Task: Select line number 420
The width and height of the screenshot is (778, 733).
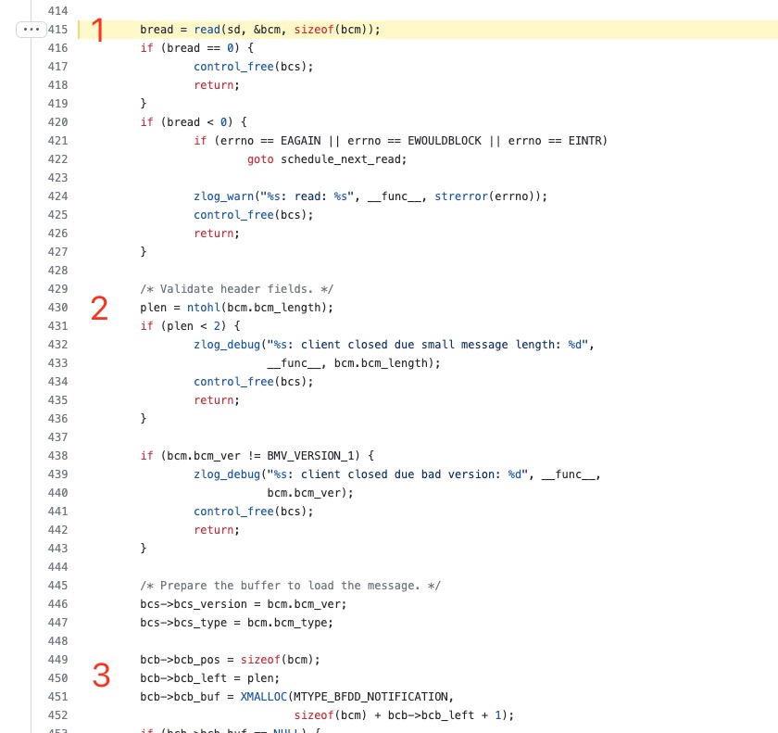Action: tap(57, 122)
